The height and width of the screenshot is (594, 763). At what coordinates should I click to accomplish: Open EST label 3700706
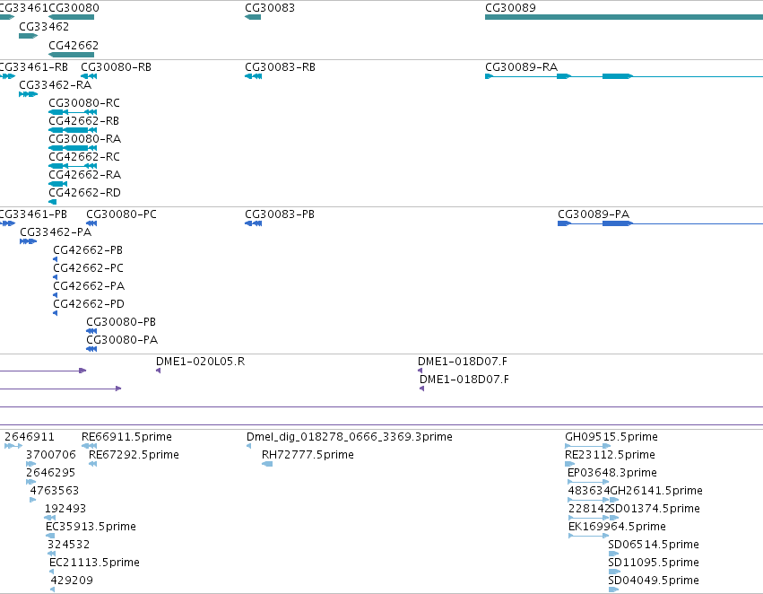pos(50,455)
